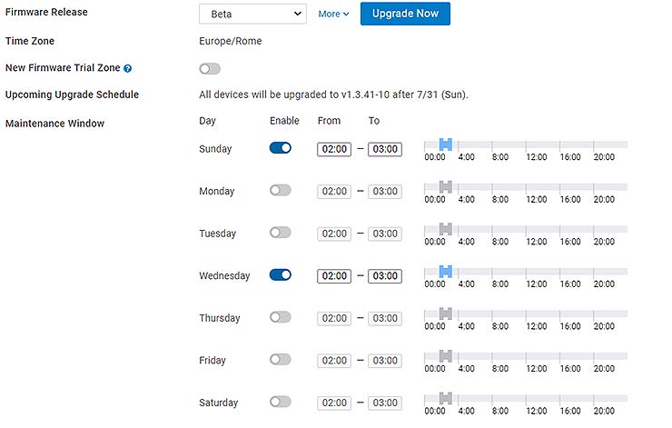672x428 pixels.
Task: Switch on Friday maintenance toggle
Action: (x=281, y=360)
